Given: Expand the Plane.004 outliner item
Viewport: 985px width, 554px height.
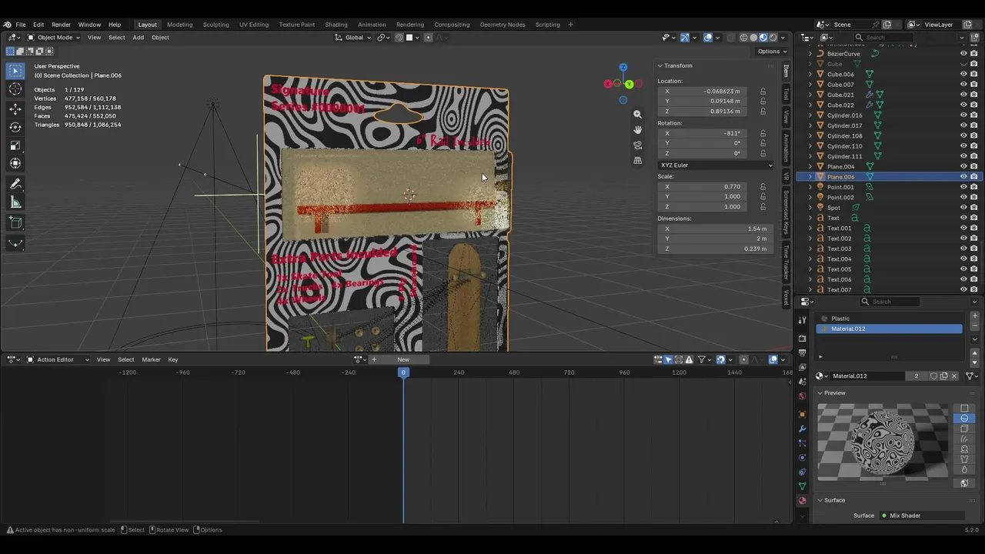Looking at the screenshot, I should click(x=810, y=167).
